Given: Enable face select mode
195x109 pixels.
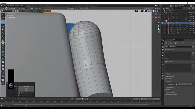Looking at the screenshot, I should tap(17, 11).
